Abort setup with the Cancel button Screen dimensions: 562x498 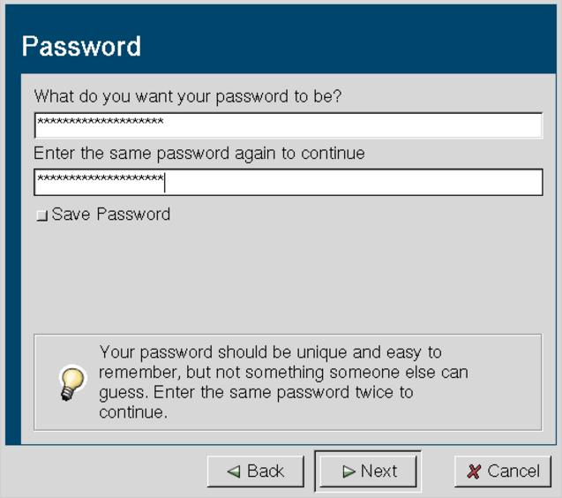pos(503,472)
